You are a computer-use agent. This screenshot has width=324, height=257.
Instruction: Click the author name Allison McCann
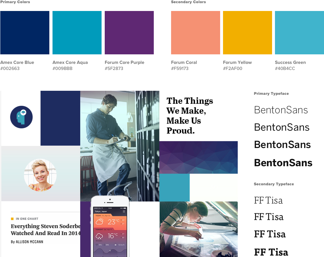[29, 242]
